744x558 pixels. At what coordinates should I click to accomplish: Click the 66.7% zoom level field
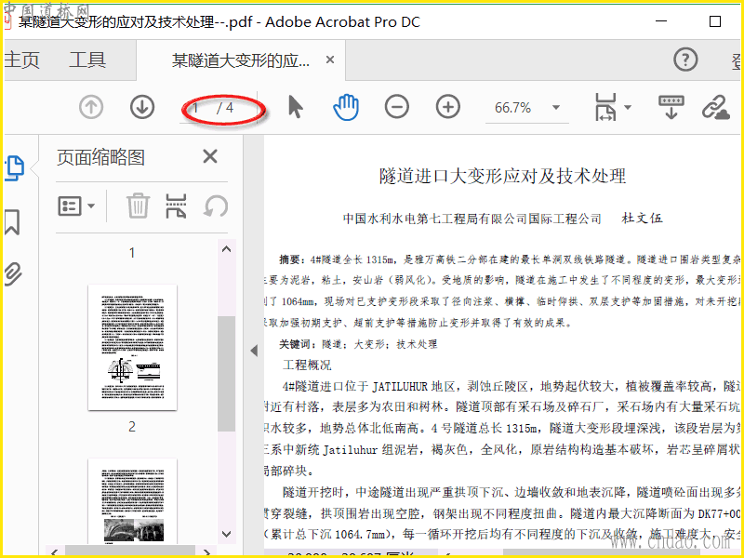point(513,108)
